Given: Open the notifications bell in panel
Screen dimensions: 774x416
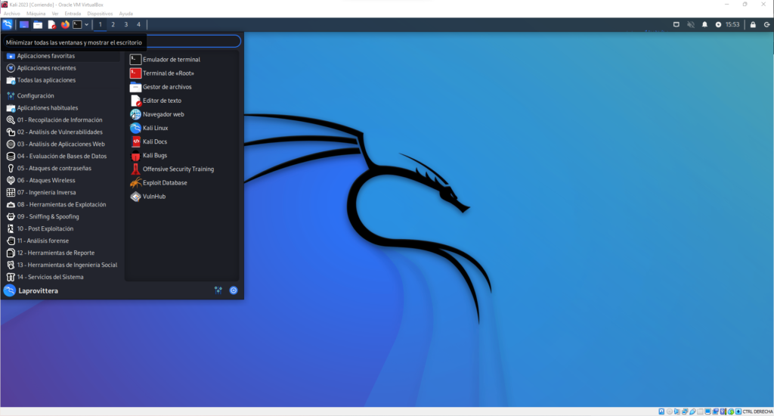Looking at the screenshot, I should (x=704, y=24).
